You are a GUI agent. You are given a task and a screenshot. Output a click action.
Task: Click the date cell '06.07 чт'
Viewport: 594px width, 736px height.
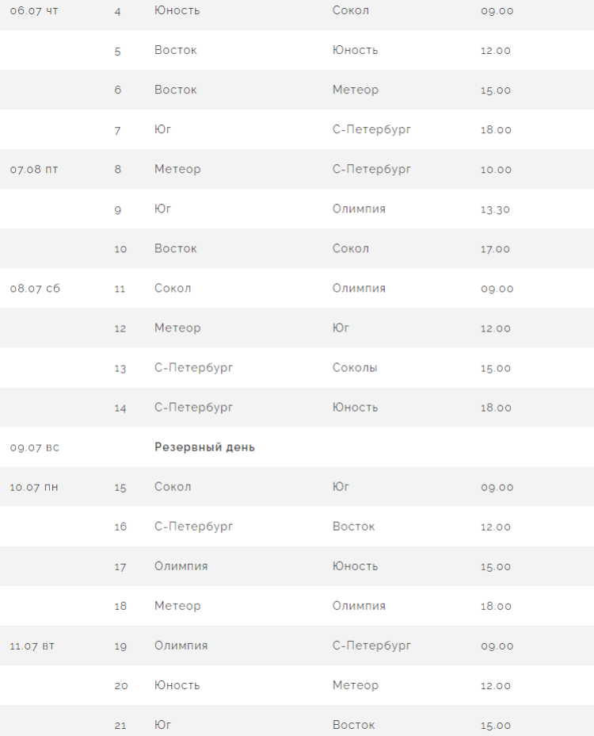click(x=34, y=11)
